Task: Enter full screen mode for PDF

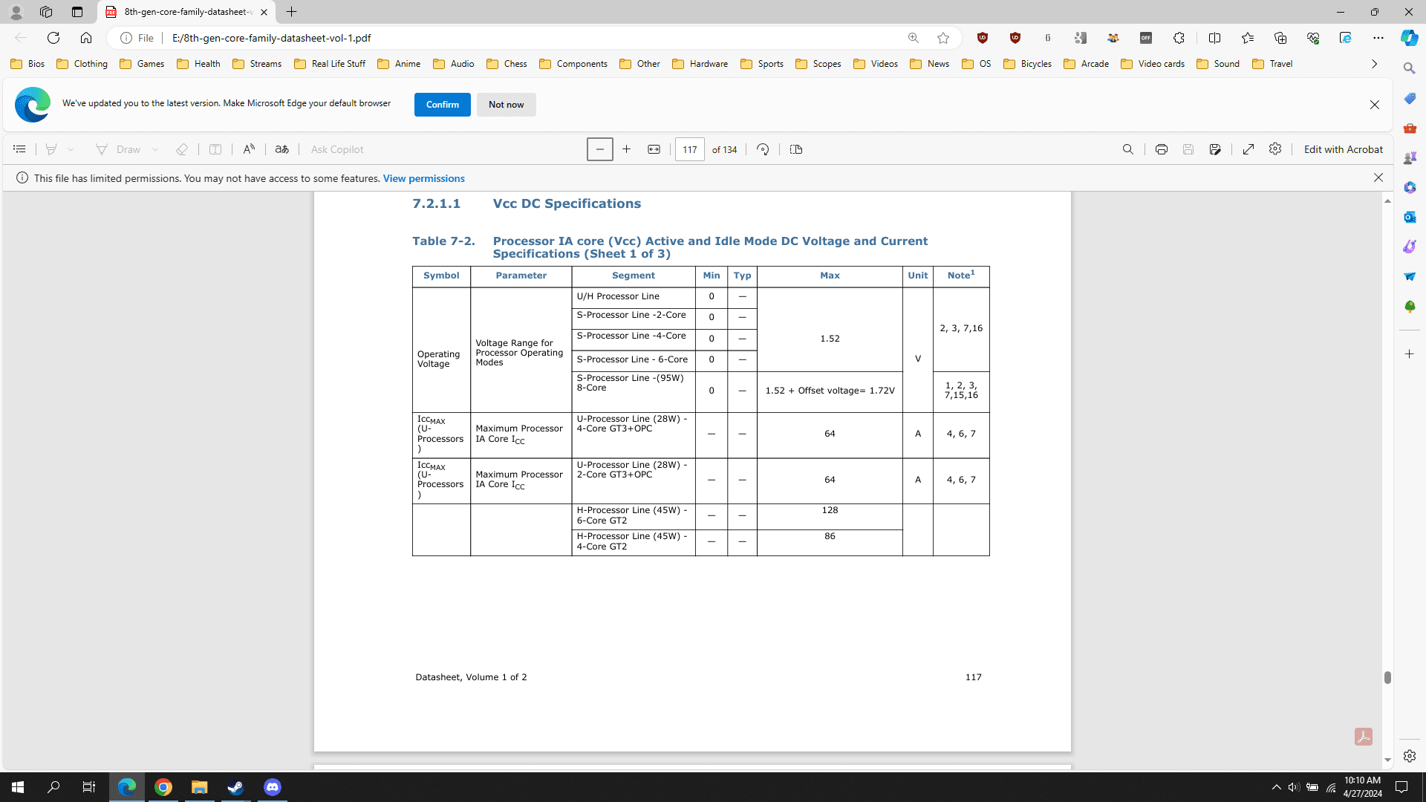Action: (1248, 149)
